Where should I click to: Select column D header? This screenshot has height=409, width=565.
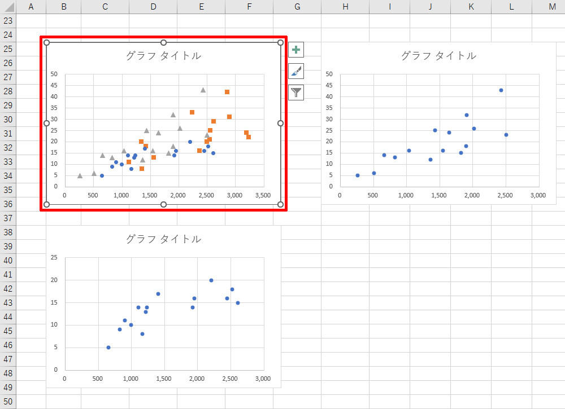tap(153, 6)
